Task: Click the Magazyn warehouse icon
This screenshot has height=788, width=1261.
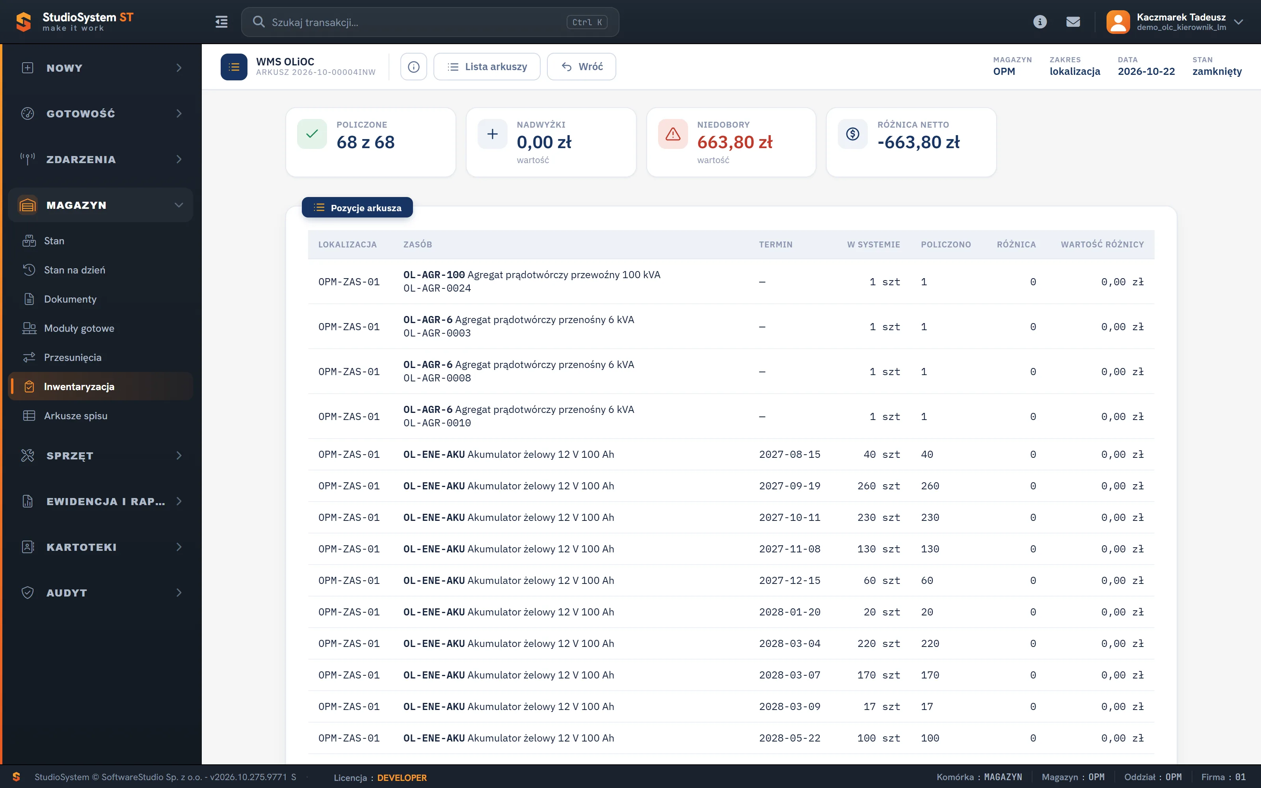Action: [28, 205]
